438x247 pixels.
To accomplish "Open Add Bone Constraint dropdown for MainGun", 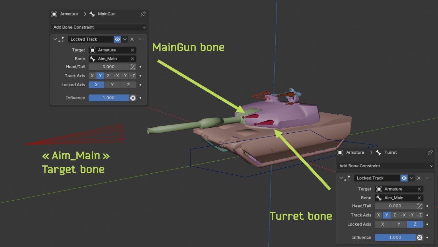I will (x=99, y=27).
